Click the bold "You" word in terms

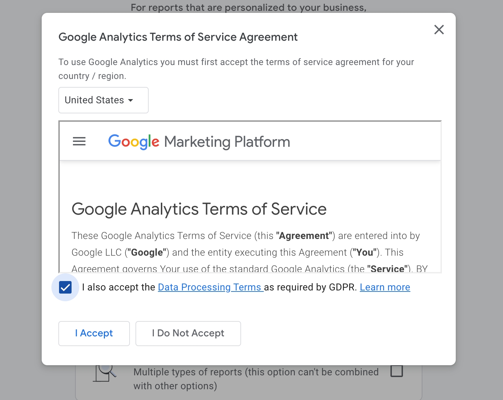coord(365,253)
